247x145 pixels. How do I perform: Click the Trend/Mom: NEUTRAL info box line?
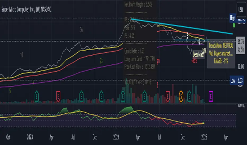click(x=221, y=46)
